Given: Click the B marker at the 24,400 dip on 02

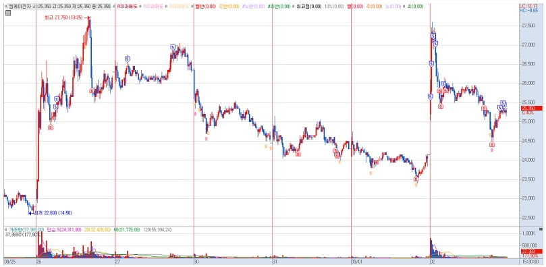Looking at the screenshot, I should (492, 144).
